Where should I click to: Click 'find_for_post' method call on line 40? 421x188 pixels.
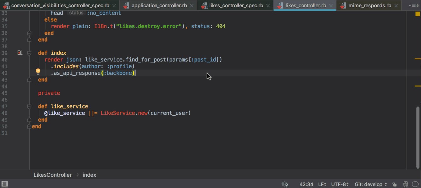146,60
